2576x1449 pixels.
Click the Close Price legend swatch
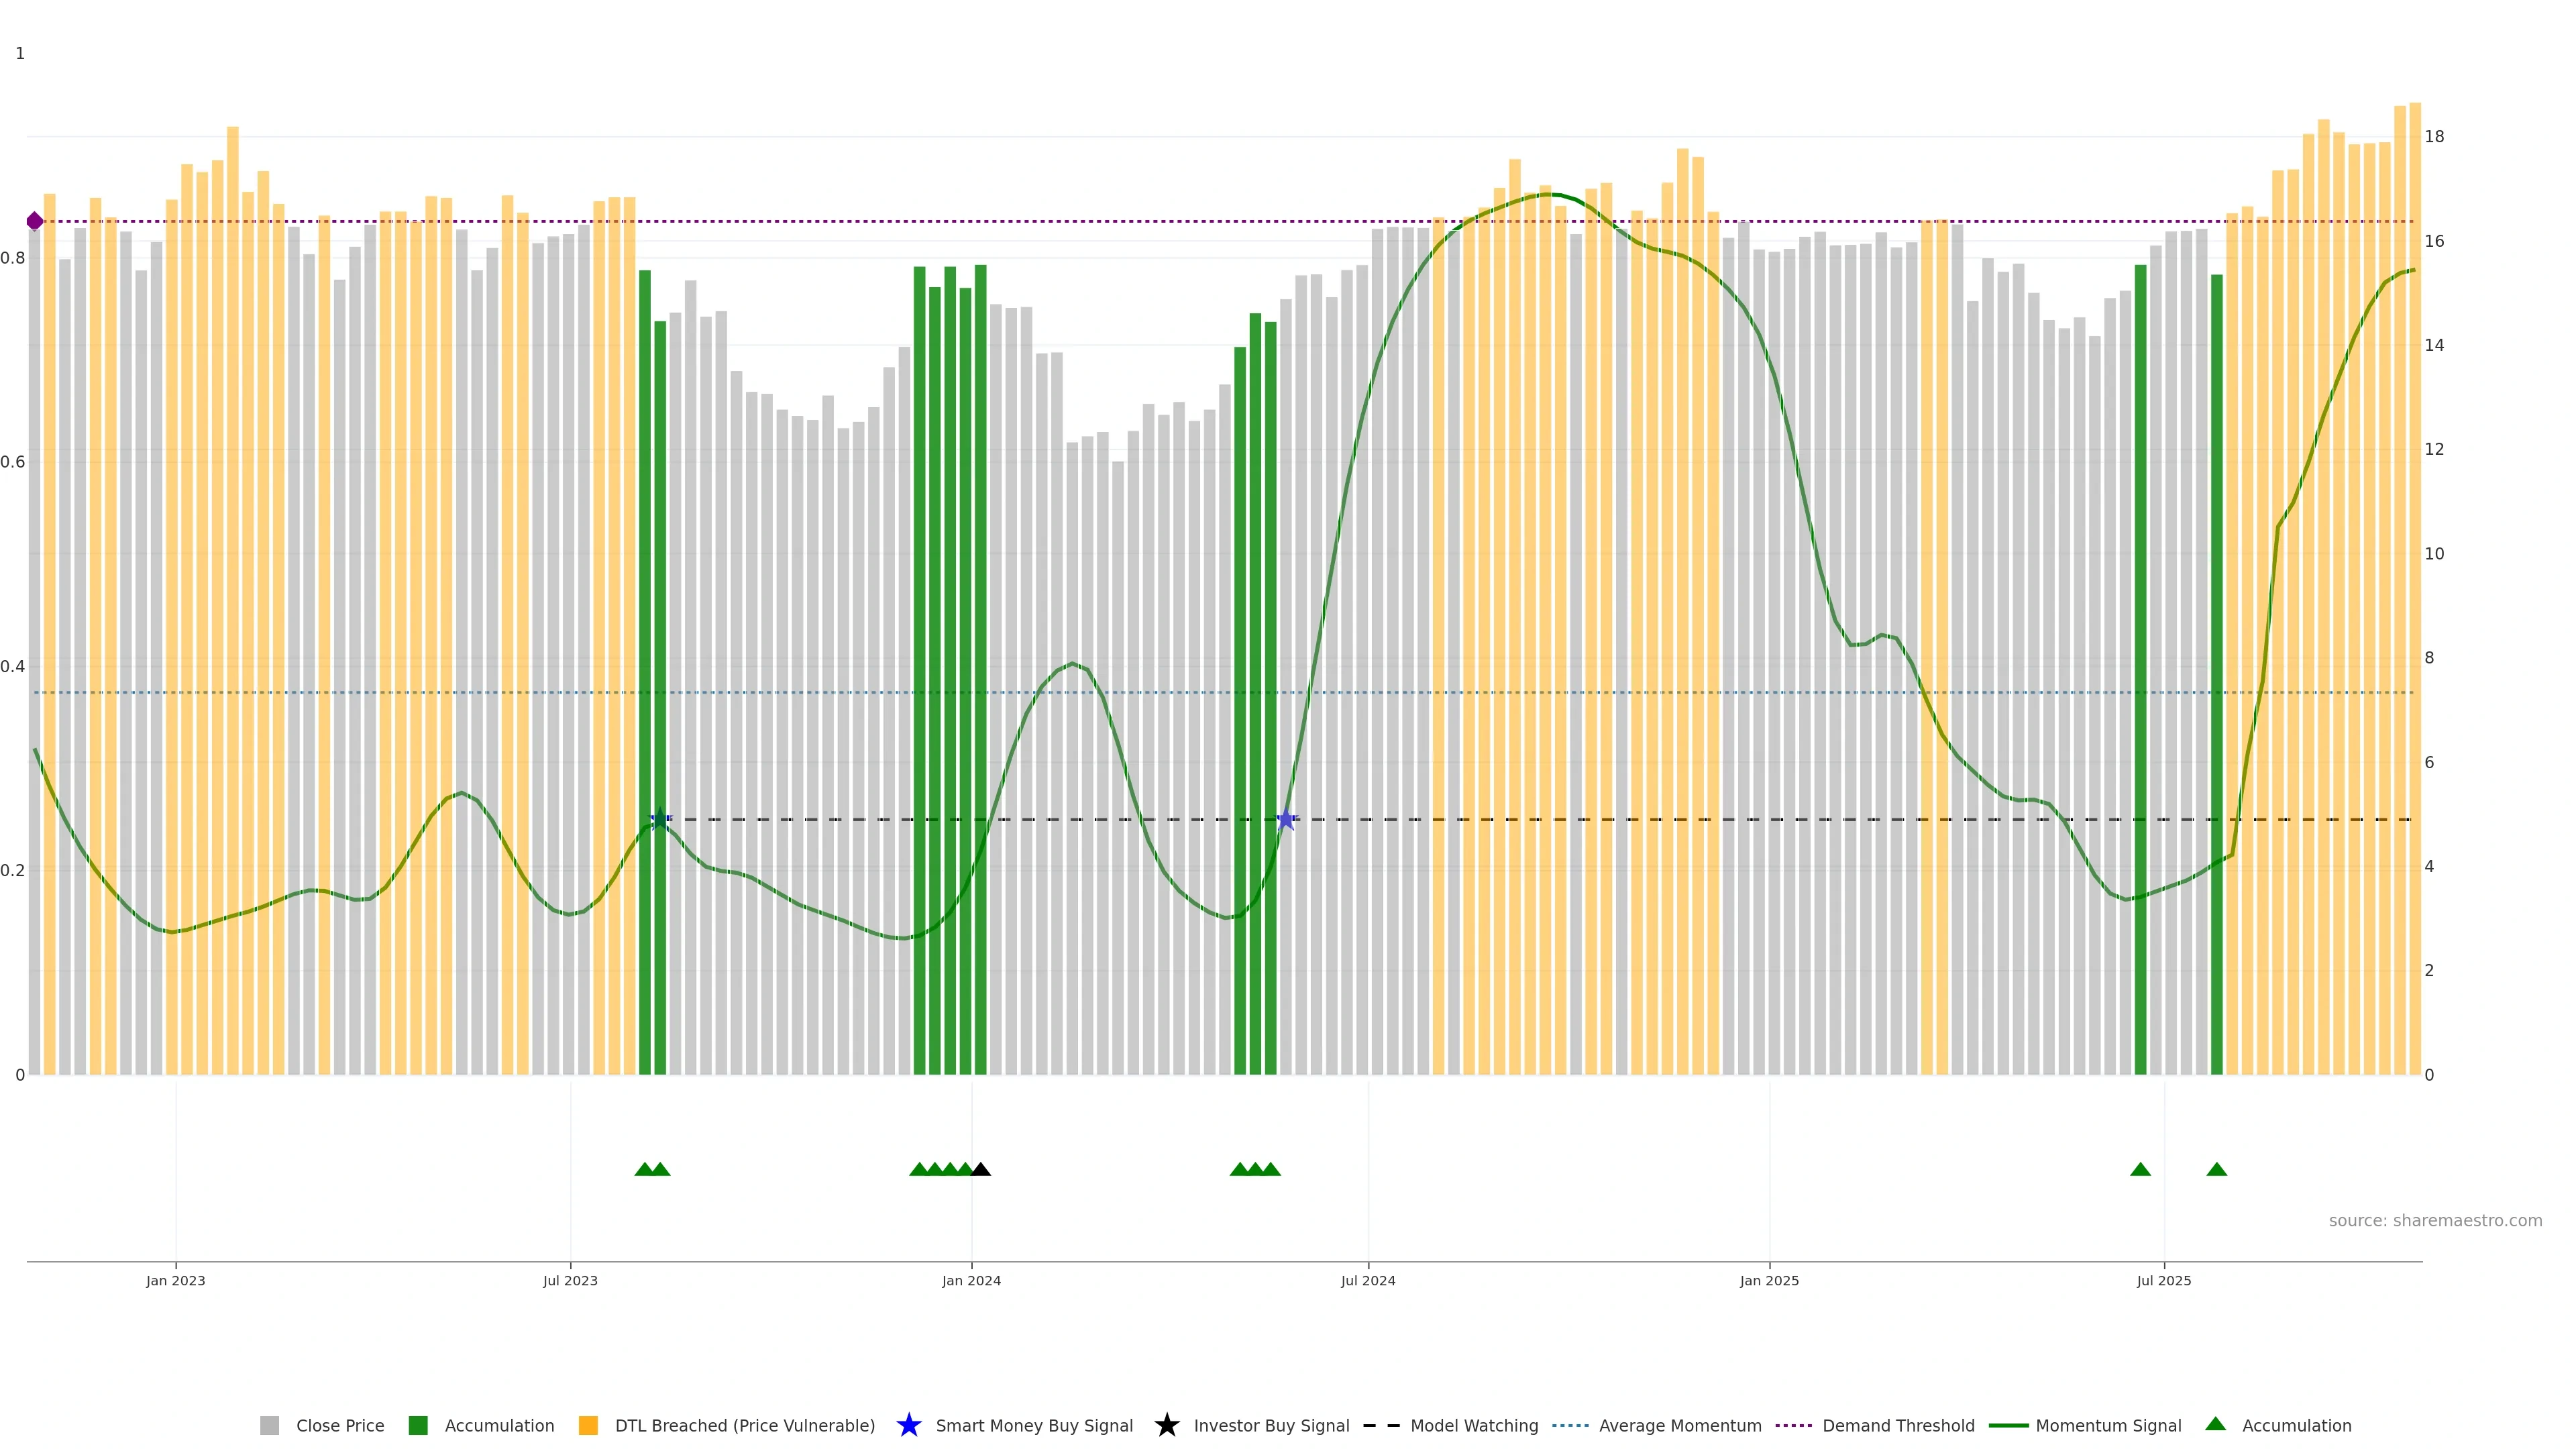tap(269, 1426)
